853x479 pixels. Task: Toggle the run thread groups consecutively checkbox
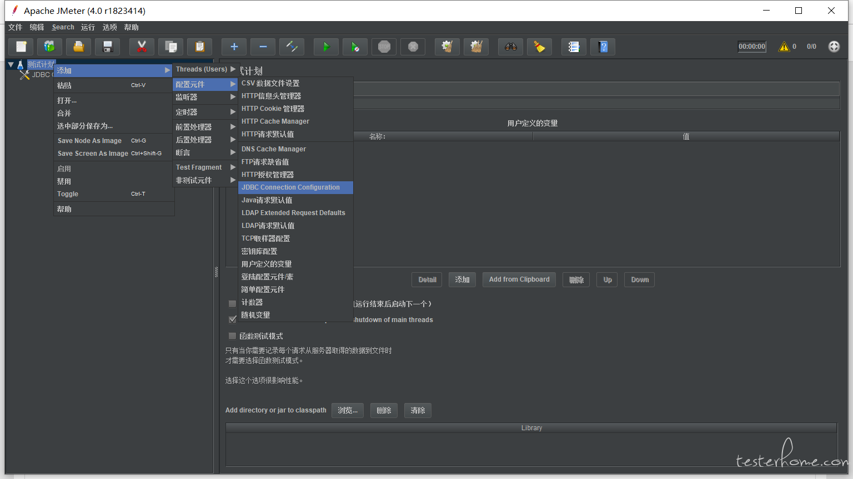[233, 304]
